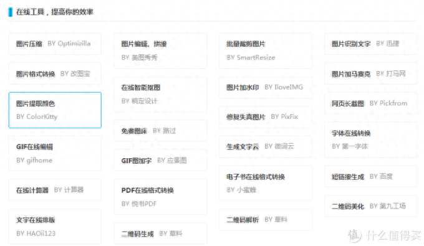The image size is (424, 246).
Task: Open PDF在线格式转换 by 悦书PDF
Action: (160, 197)
